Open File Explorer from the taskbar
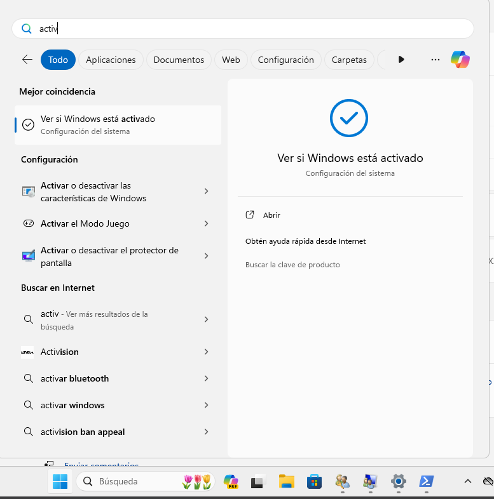The height and width of the screenshot is (499, 494). coord(287,482)
